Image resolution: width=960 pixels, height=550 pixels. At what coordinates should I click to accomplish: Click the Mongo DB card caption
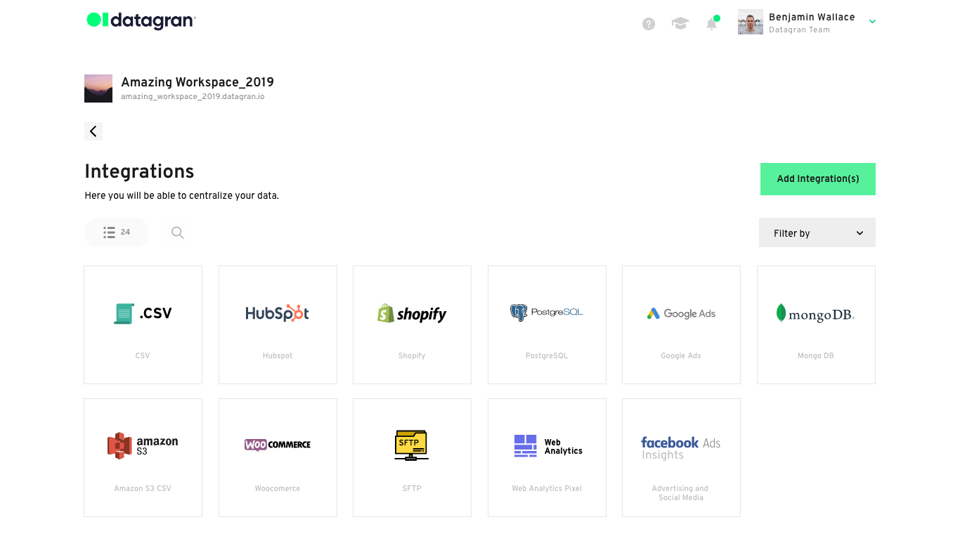816,356
